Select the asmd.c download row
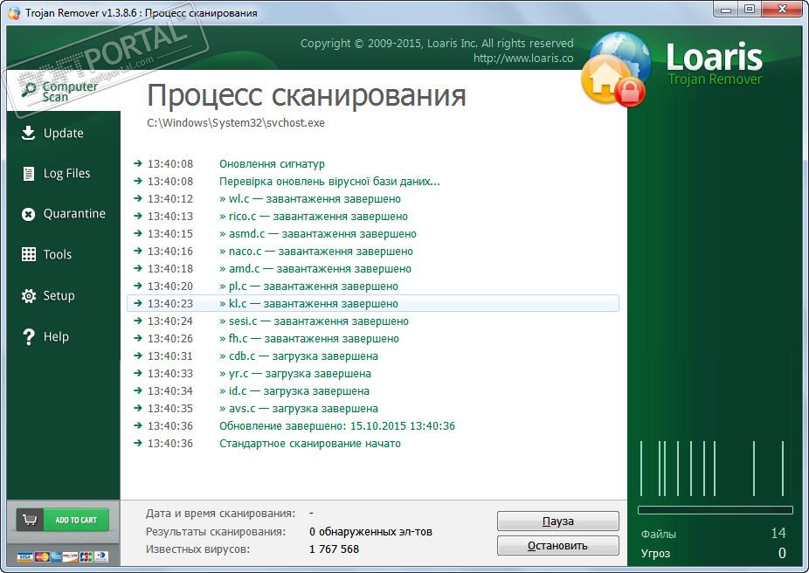This screenshot has height=573, width=809. 372,234
